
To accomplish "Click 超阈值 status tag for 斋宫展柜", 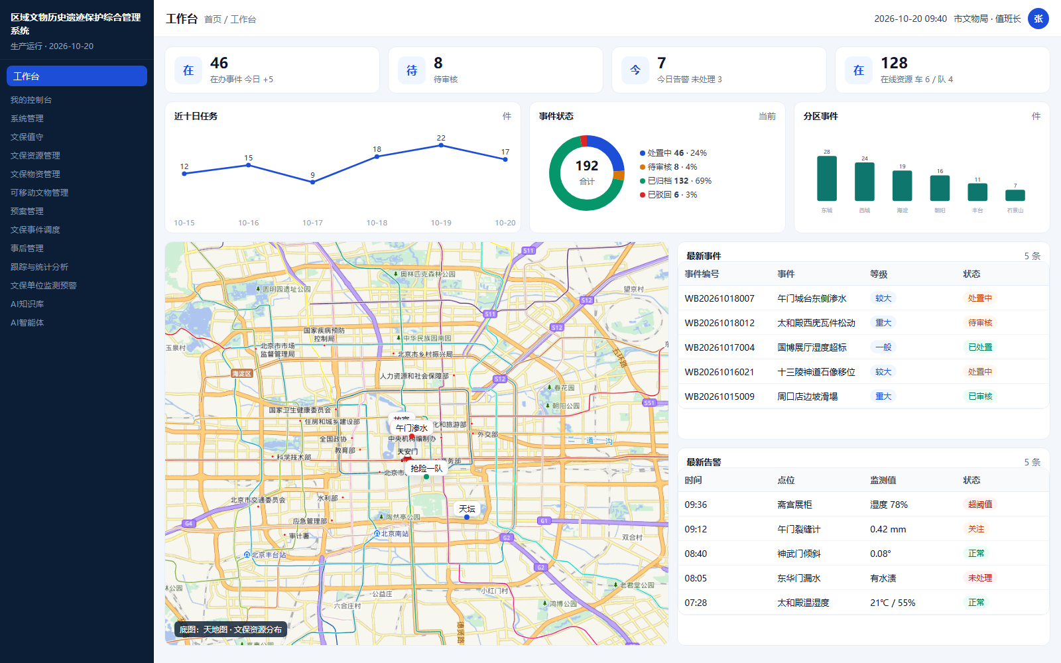I will [x=980, y=505].
